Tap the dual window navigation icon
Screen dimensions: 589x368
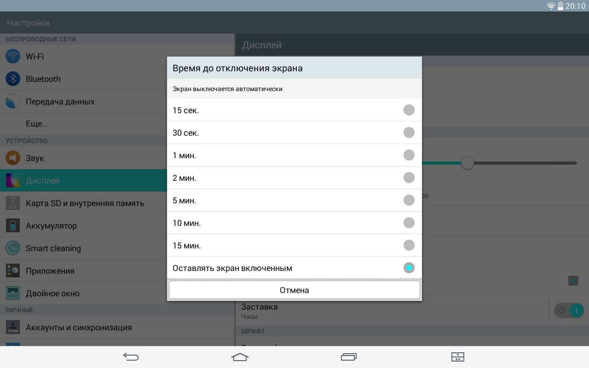tap(457, 357)
